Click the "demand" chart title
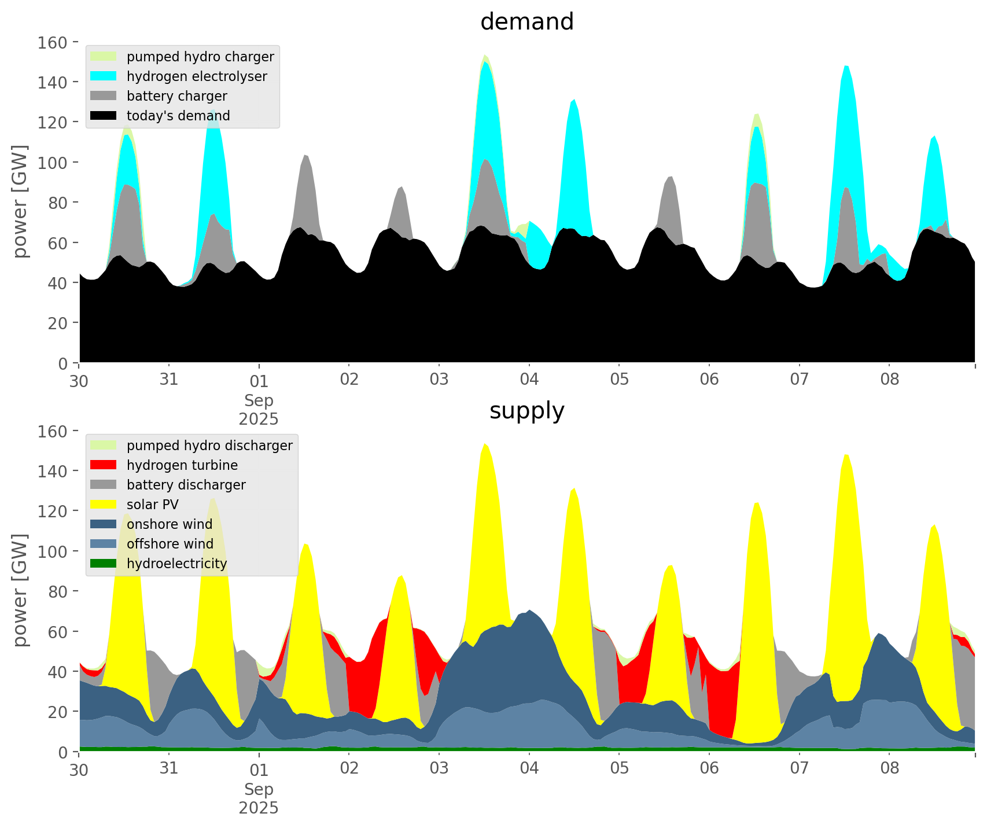 point(526,22)
